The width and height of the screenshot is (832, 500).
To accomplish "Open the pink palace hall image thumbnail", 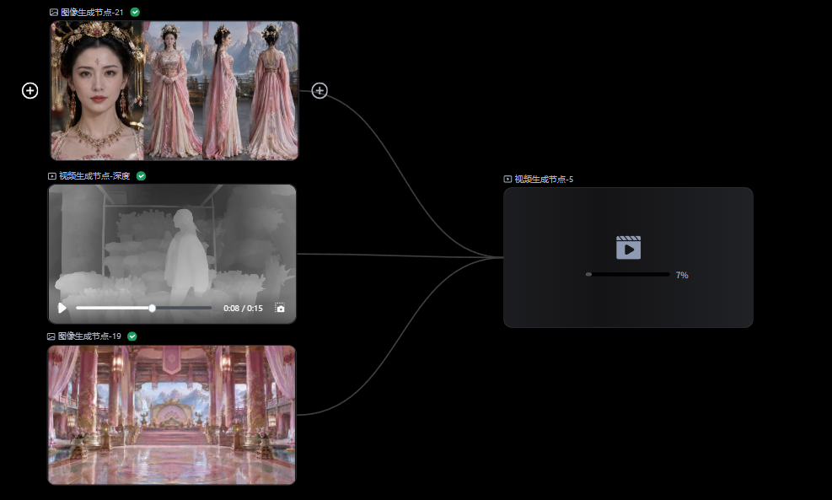I will tap(172, 415).
